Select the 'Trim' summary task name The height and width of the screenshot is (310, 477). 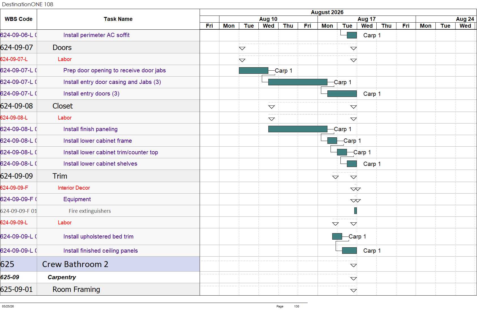coord(60,176)
